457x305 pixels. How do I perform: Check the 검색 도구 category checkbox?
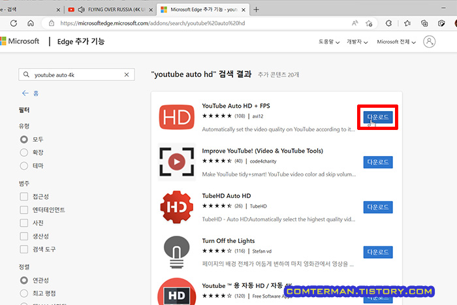click(24, 249)
